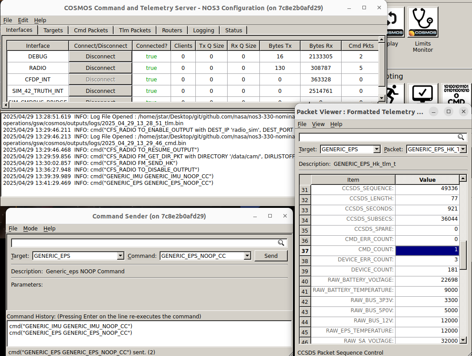Click the search magnifier in Packet Viewer
The height and width of the screenshot is (356, 472).
click(461, 138)
